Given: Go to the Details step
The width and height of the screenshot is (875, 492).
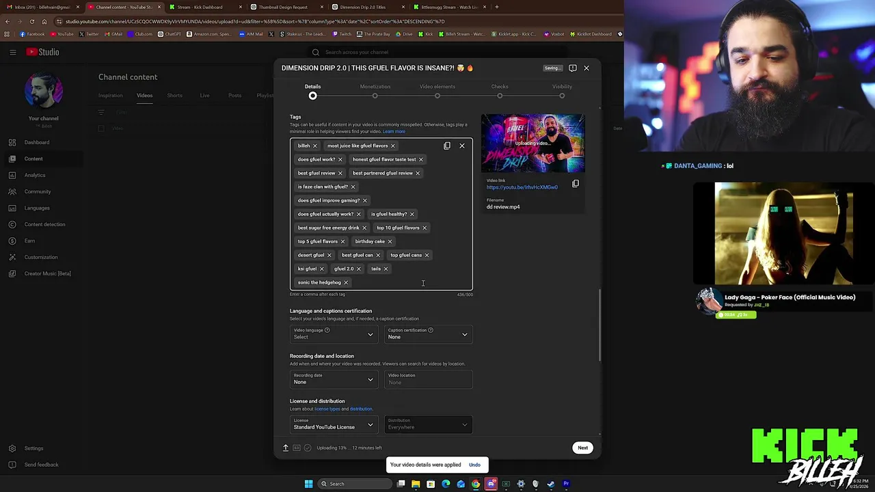Looking at the screenshot, I should coord(312,91).
